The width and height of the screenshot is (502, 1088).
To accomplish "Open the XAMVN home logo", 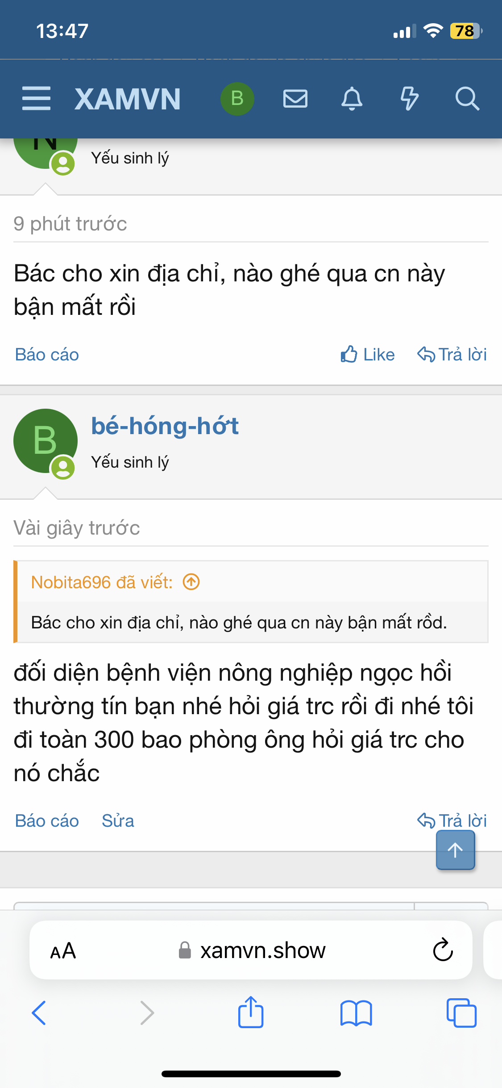I will [x=128, y=99].
